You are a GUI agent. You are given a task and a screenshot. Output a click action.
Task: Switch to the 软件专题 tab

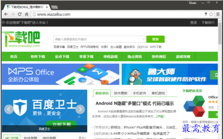(31, 137)
